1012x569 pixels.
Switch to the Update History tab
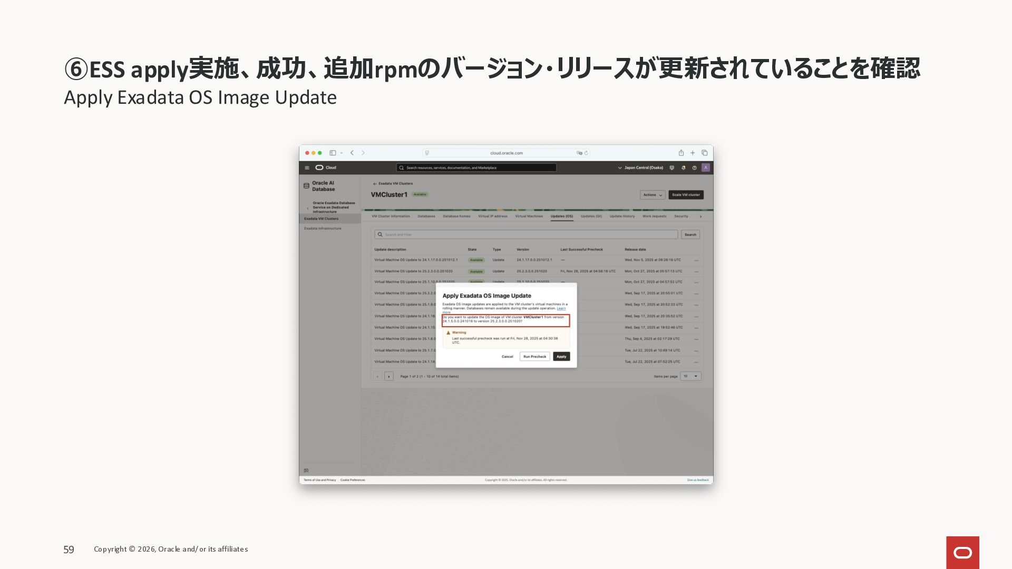[x=622, y=216]
